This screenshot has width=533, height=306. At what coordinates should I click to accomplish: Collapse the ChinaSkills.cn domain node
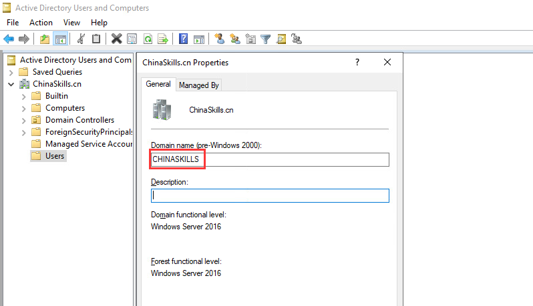11,84
